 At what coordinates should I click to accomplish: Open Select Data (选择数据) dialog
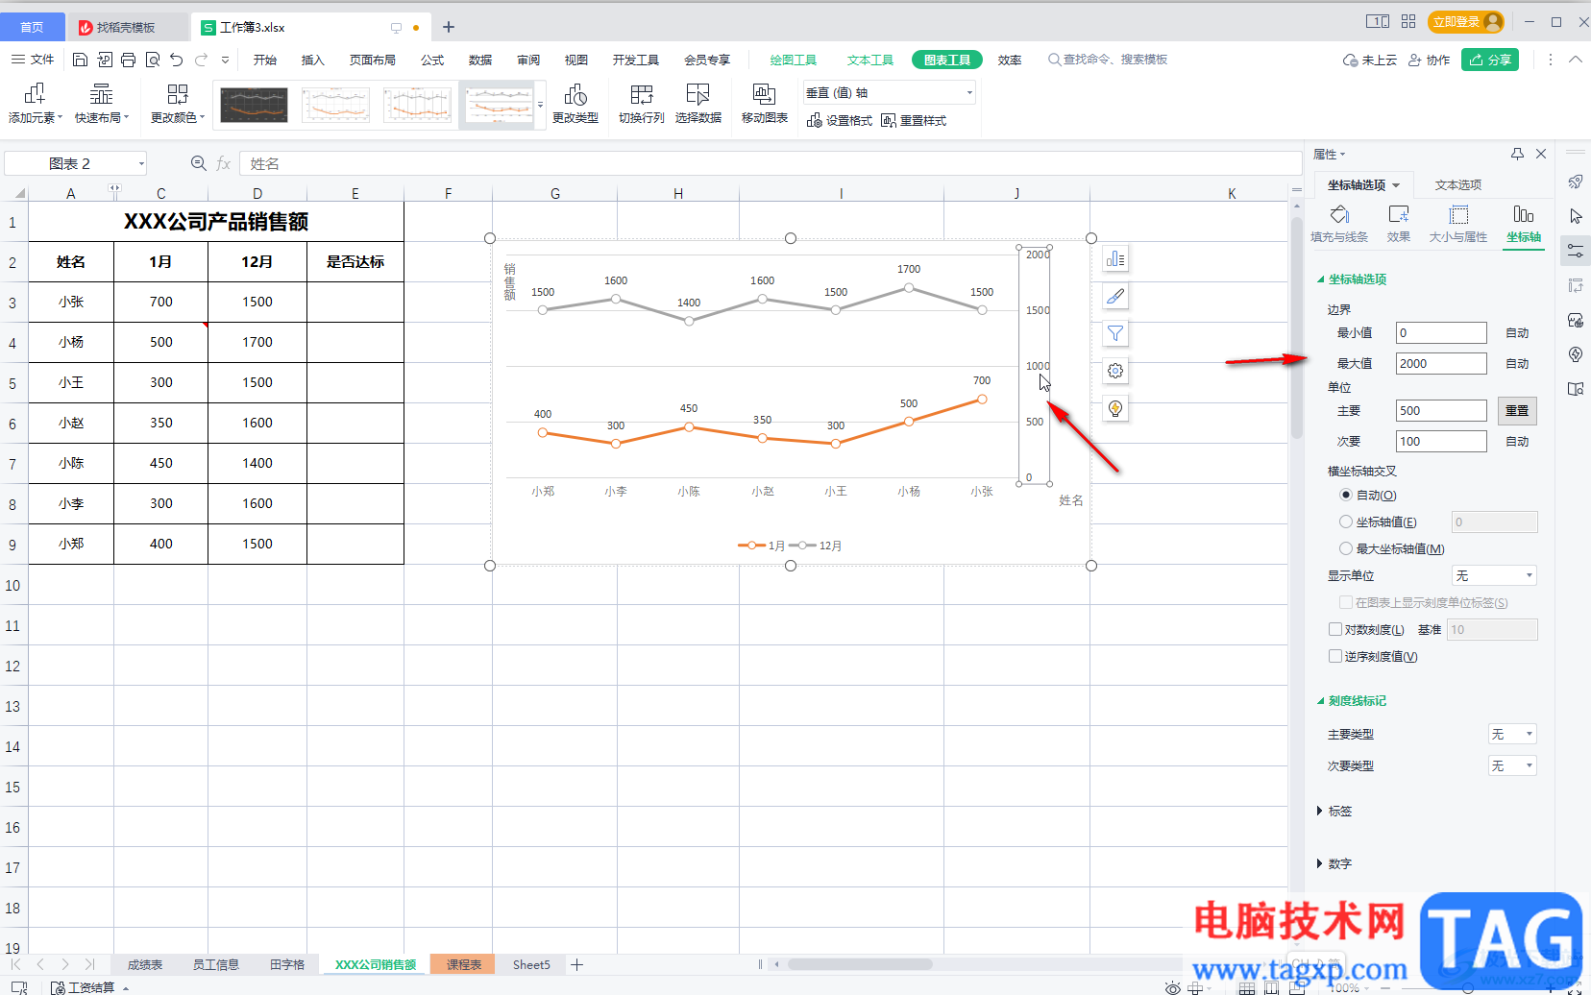click(698, 104)
